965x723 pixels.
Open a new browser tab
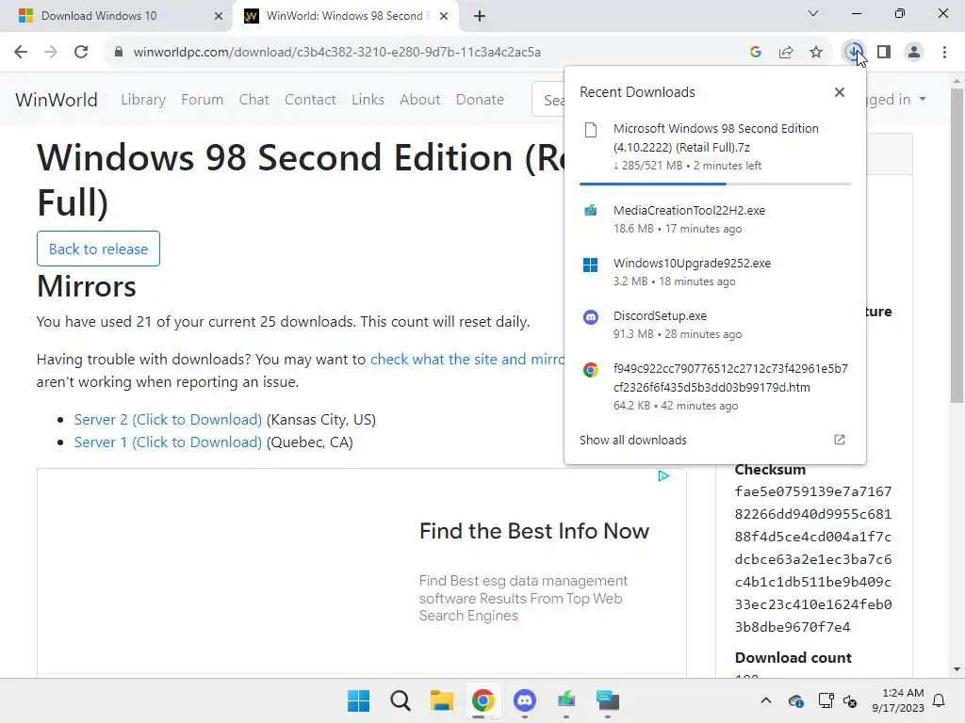[480, 16]
